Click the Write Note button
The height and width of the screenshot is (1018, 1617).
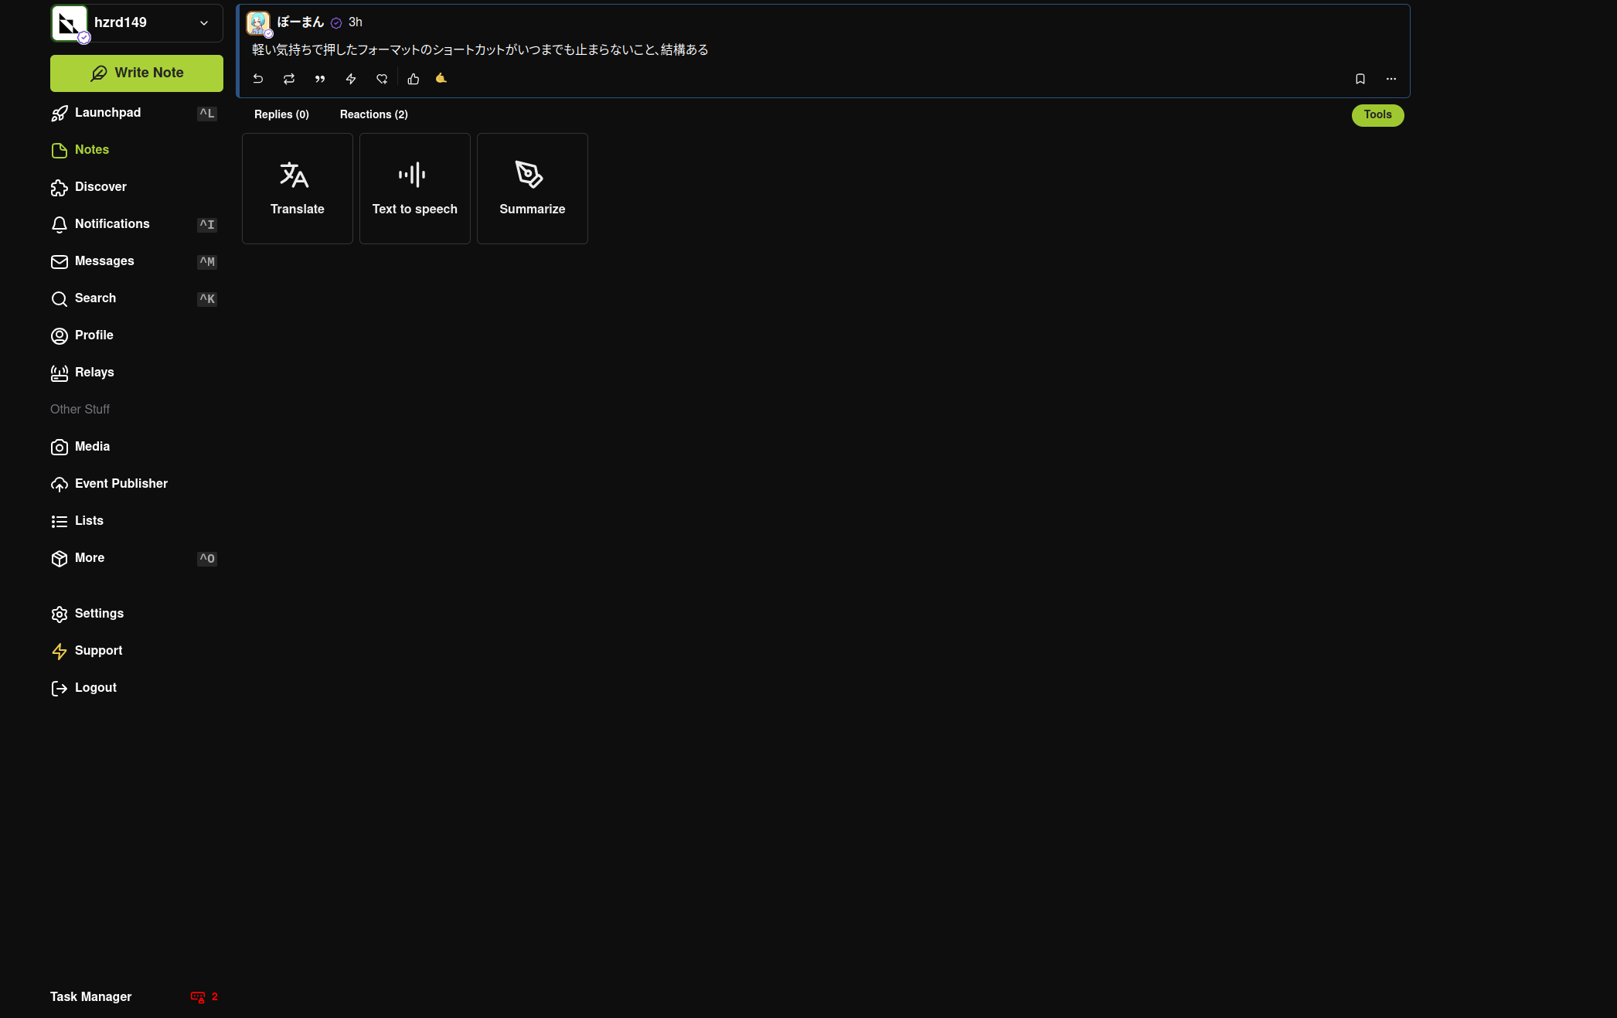pyautogui.click(x=137, y=73)
